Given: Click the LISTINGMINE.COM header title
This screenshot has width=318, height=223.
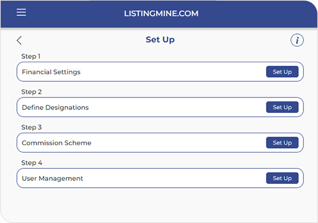Looking at the screenshot, I should (161, 14).
